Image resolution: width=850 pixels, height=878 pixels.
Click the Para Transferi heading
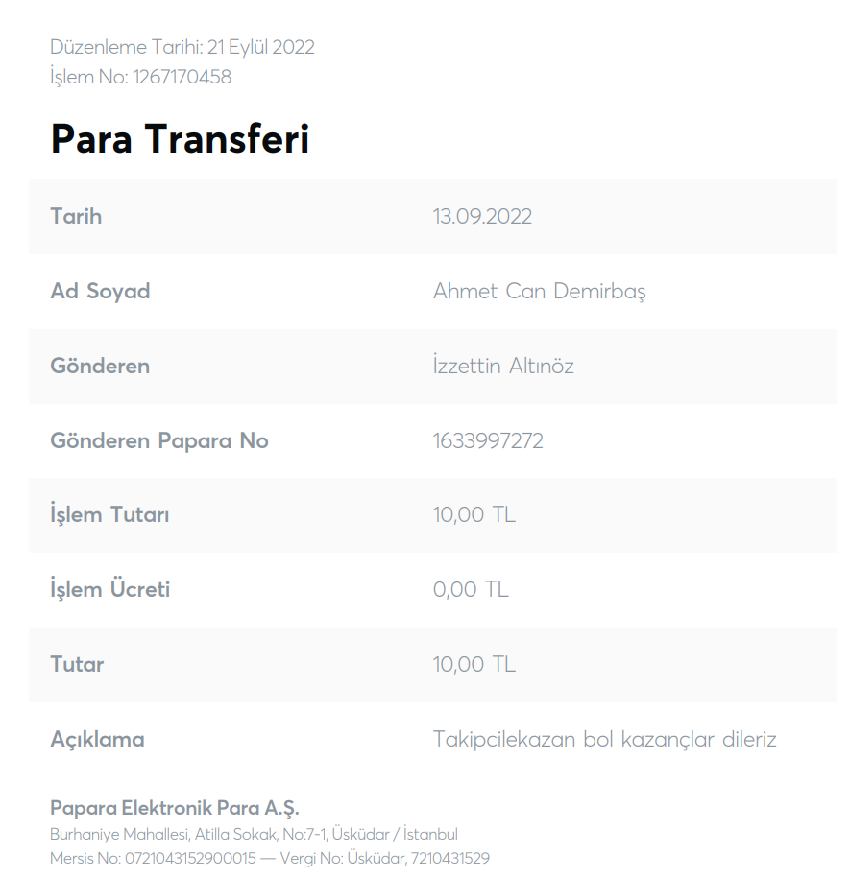180,138
